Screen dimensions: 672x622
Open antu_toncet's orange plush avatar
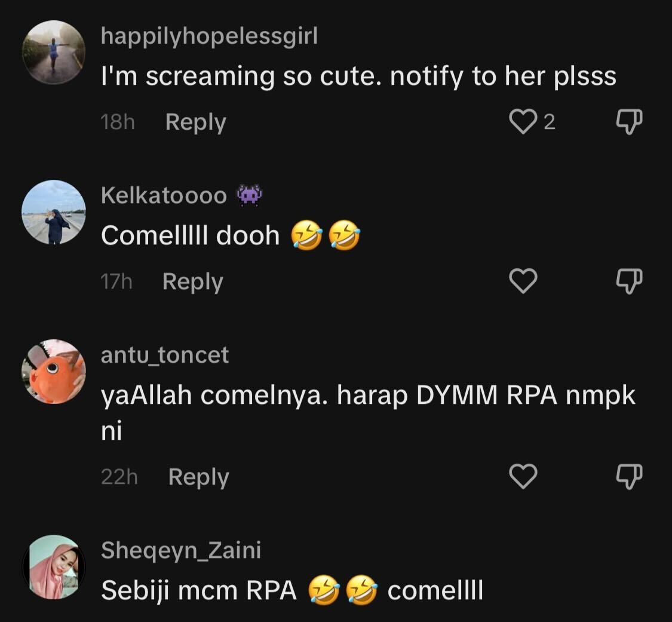(x=54, y=371)
